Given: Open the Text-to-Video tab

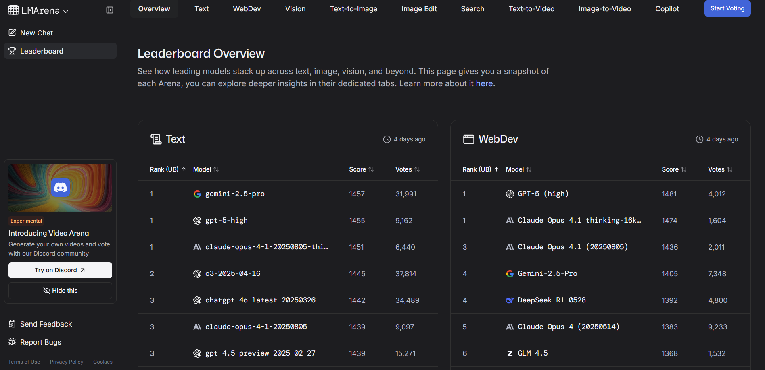Looking at the screenshot, I should [x=531, y=9].
